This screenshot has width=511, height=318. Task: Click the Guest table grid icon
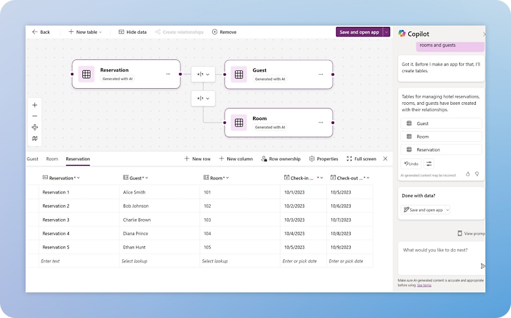pos(239,75)
